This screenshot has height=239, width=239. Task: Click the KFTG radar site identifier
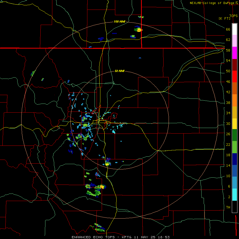127,237
